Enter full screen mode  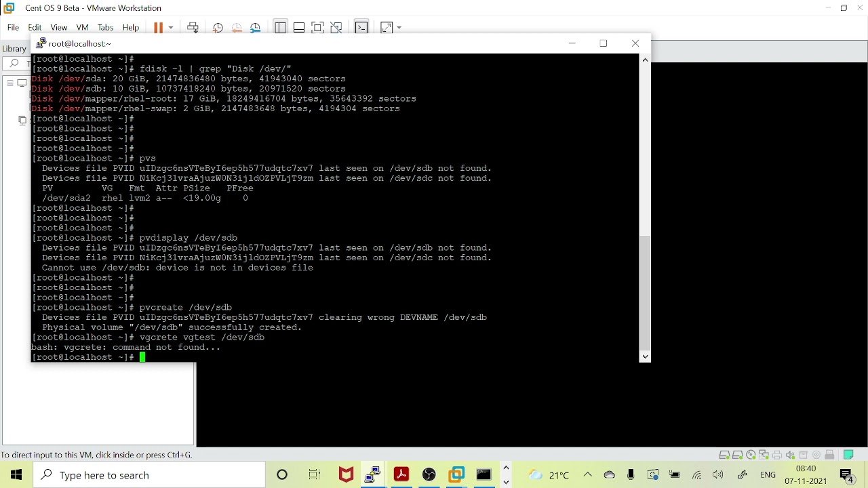(318, 28)
